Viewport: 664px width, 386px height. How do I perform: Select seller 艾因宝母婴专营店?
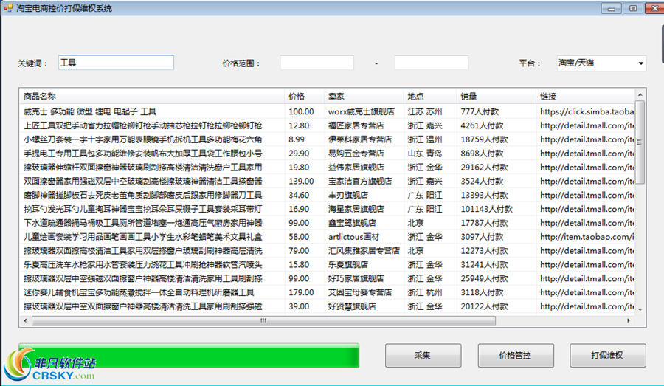click(x=360, y=293)
